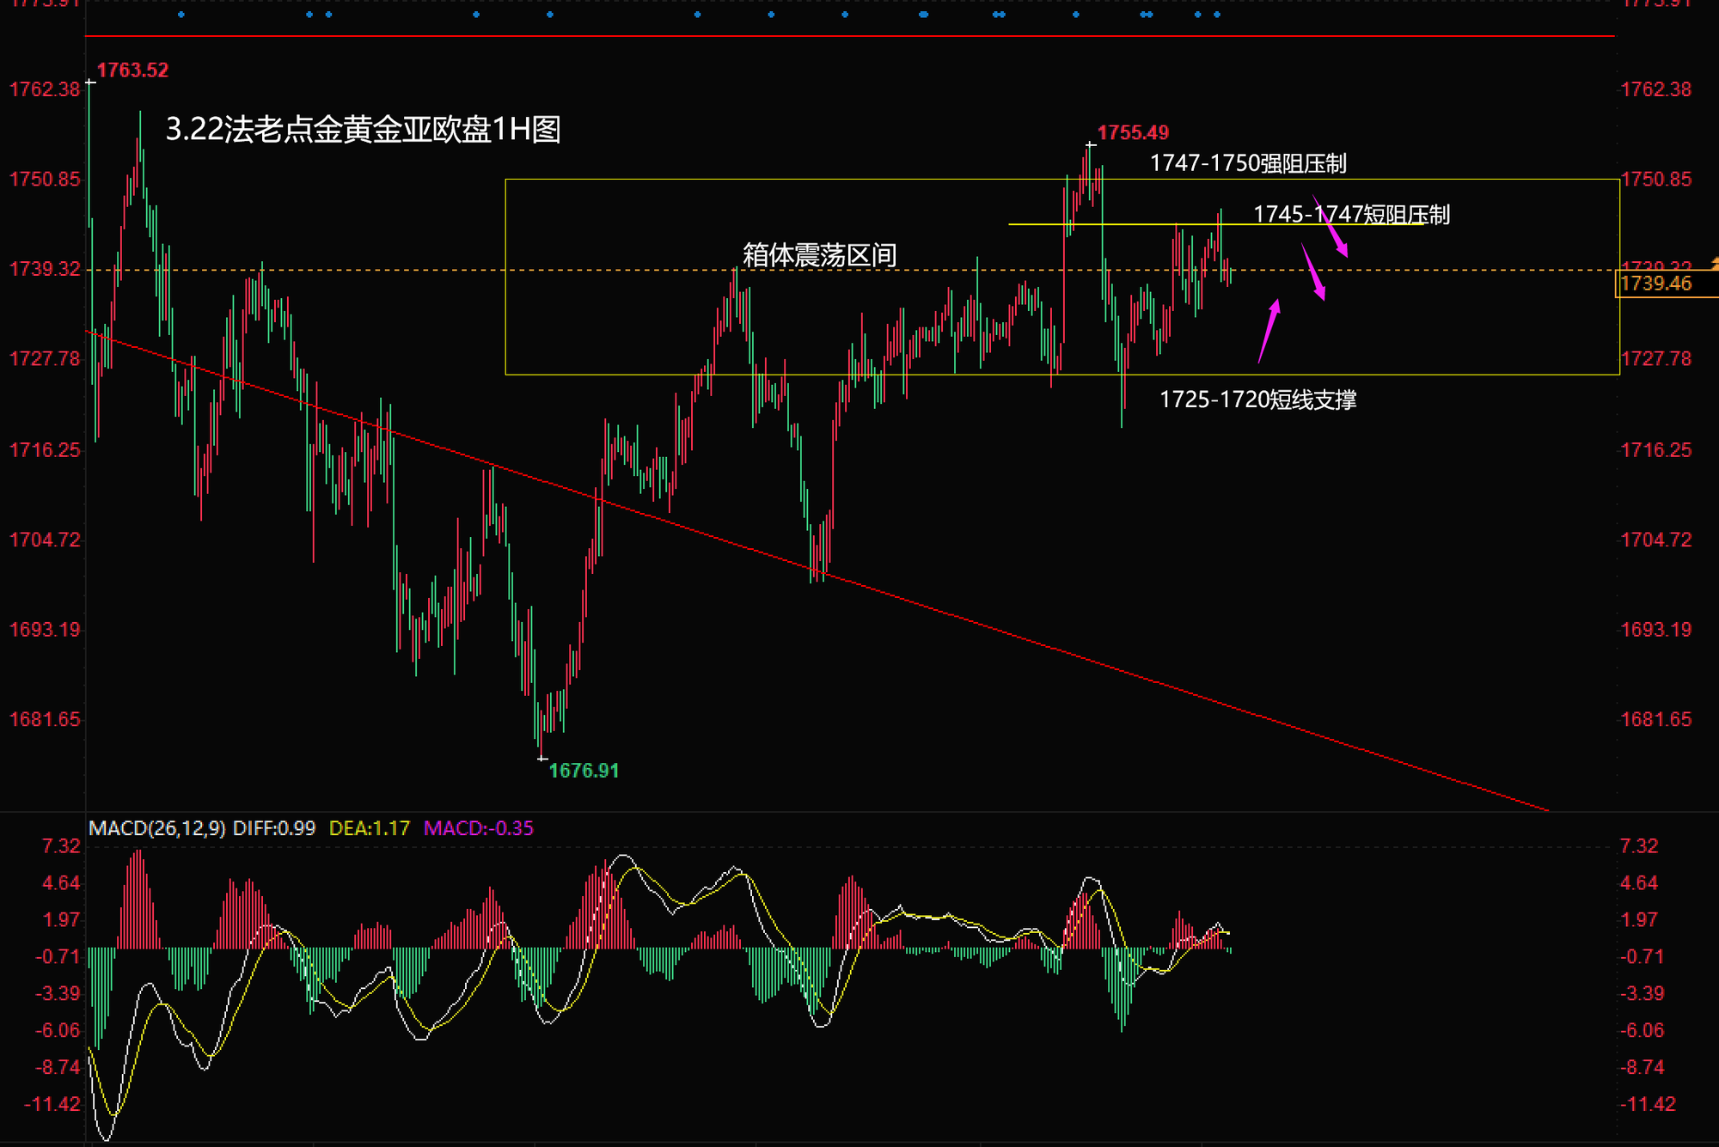This screenshot has height=1147, width=1719.
Task: Select the 1725-1720短线支撑 support label
Action: coord(1257,400)
